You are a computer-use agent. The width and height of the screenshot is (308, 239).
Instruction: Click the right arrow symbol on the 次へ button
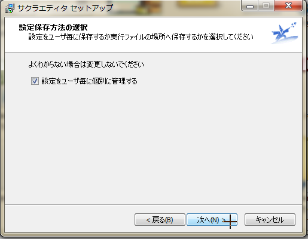(224, 220)
